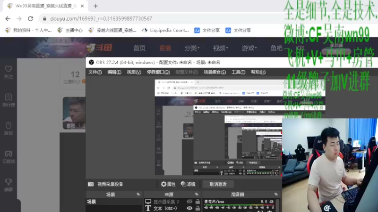The image size is (378, 212).
Task: Select the 场景 scene item
Action: (x=114, y=202)
